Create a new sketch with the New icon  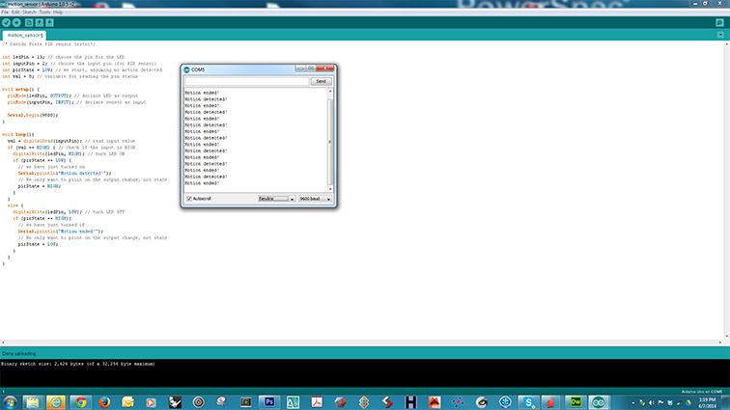(29, 22)
